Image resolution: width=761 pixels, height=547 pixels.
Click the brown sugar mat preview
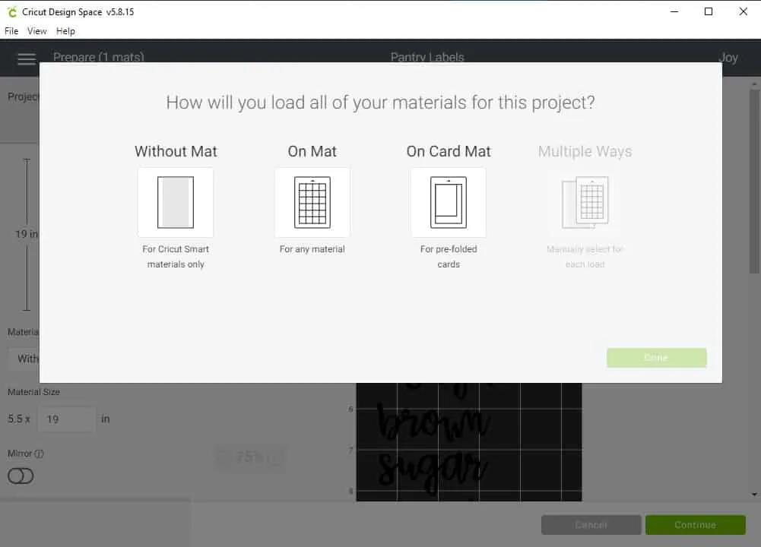tap(469, 441)
